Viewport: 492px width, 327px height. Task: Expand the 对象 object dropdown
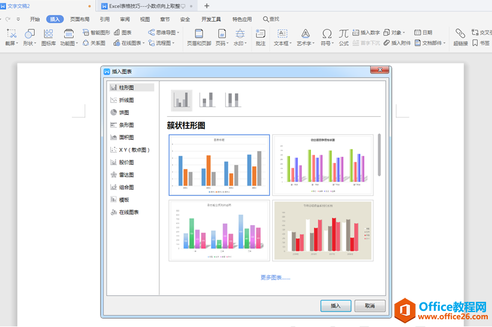(404, 32)
